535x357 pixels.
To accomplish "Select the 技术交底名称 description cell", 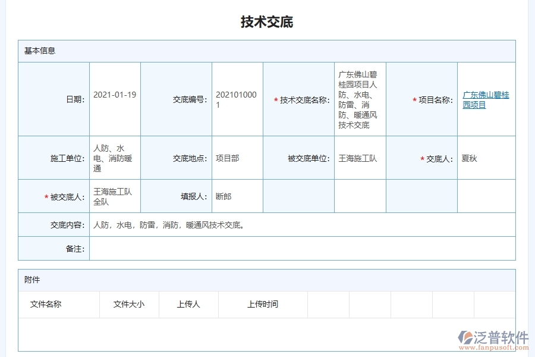I will point(360,99).
